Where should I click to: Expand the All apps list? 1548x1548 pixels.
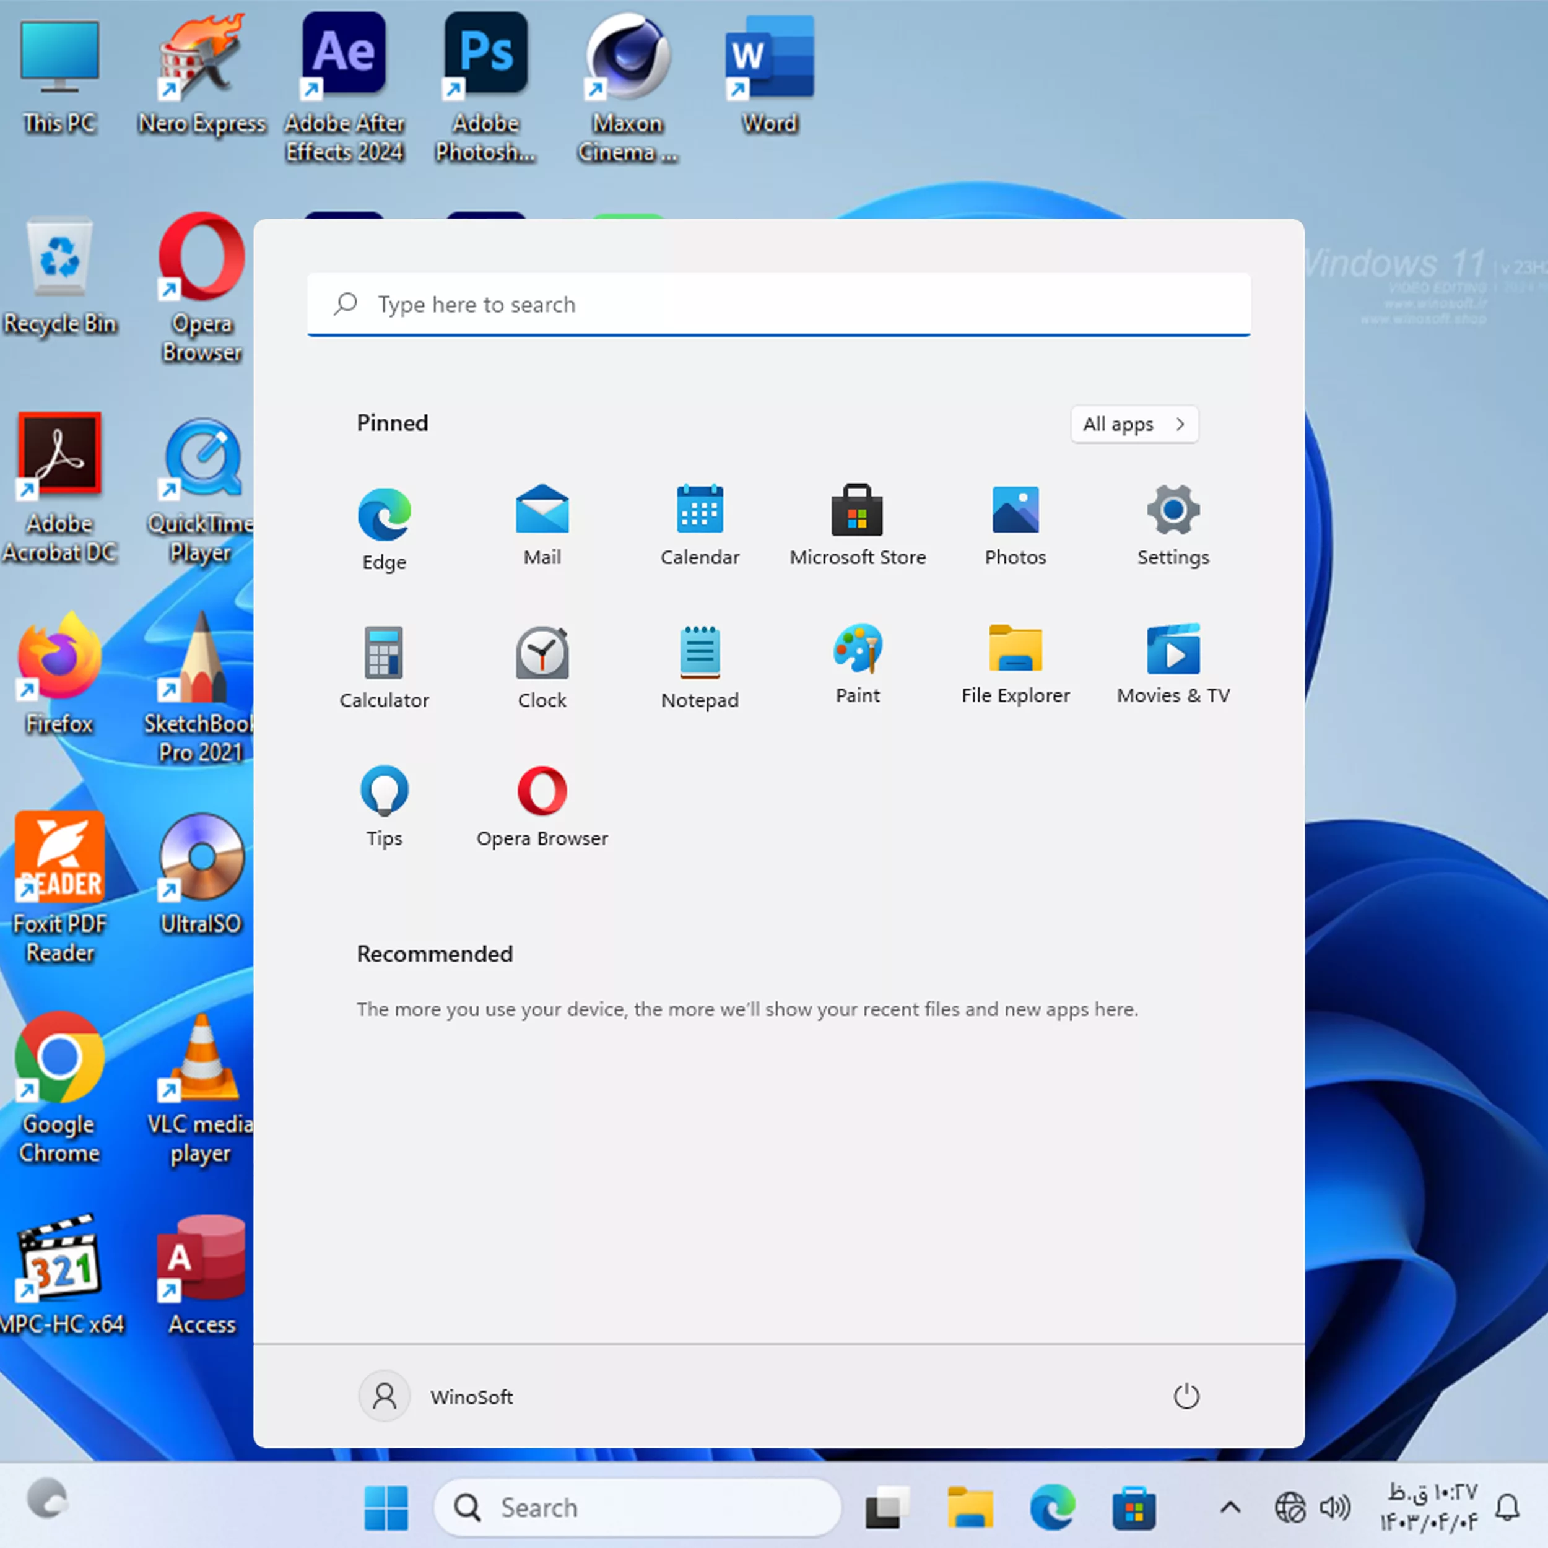1134,424
